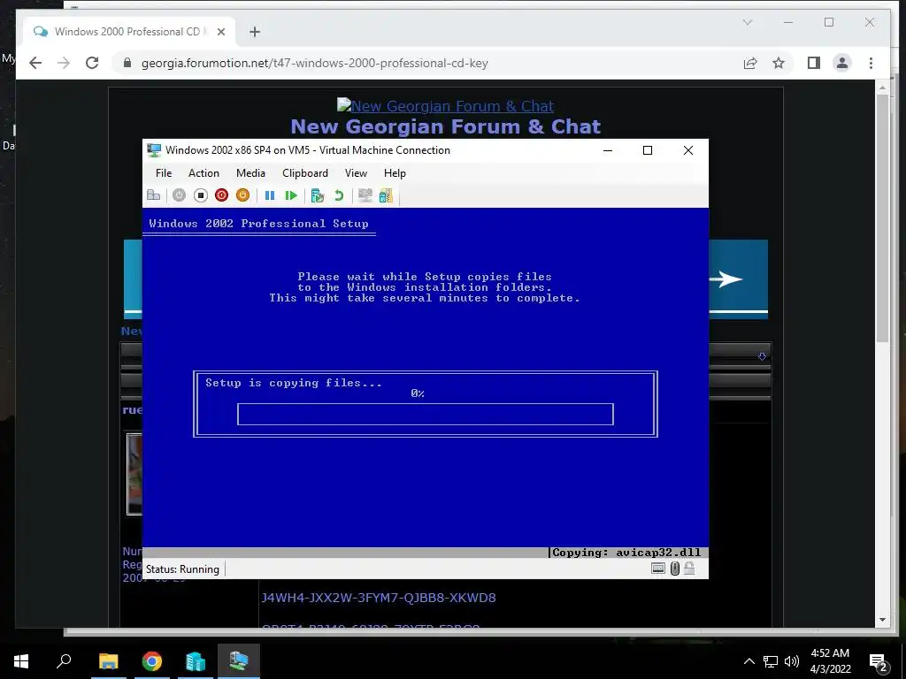Open the Help menu
This screenshot has width=906, height=679.
(x=395, y=173)
